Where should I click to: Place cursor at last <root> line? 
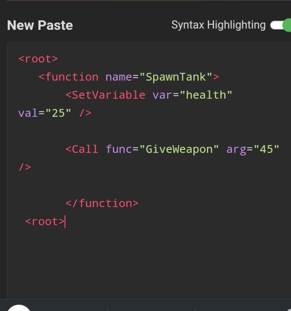[45, 222]
